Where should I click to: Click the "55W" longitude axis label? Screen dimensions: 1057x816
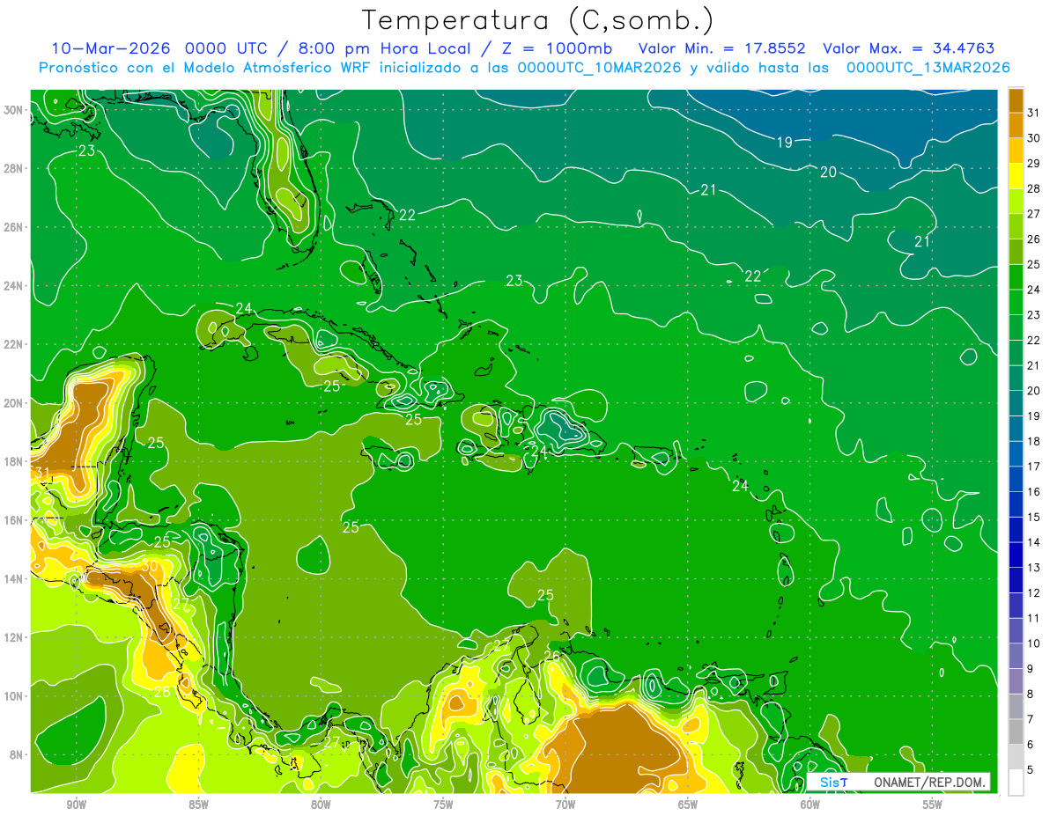point(933,805)
